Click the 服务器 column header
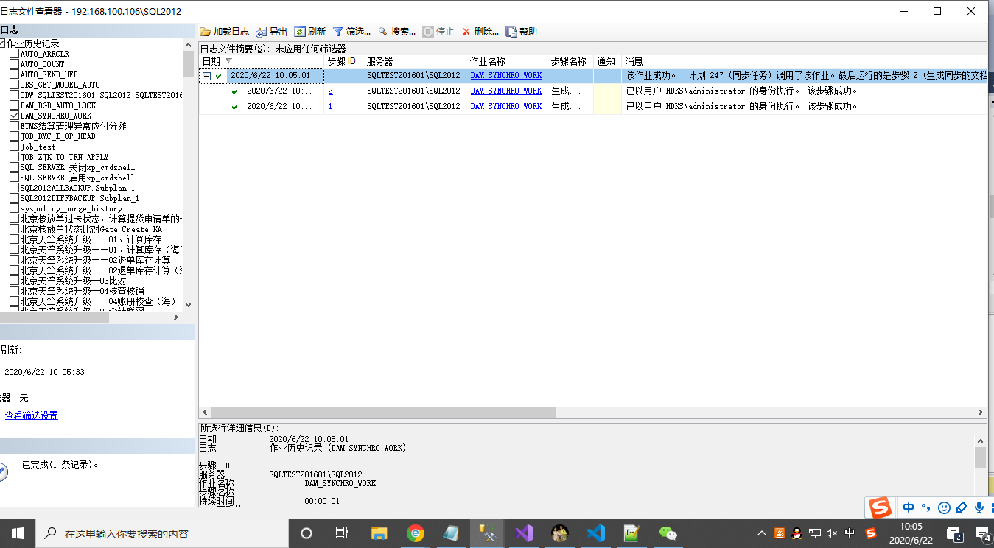994x548 pixels. (x=415, y=61)
